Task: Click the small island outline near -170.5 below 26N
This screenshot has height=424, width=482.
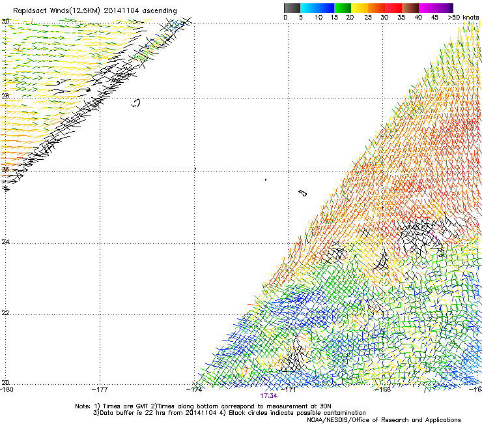Action: 303,193
